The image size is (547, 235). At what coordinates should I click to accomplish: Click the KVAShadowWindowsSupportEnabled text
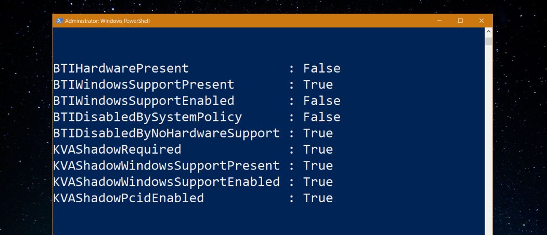pos(166,182)
